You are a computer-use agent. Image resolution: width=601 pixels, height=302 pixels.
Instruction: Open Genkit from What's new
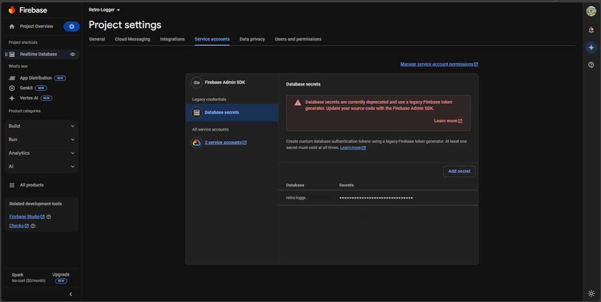pos(26,88)
